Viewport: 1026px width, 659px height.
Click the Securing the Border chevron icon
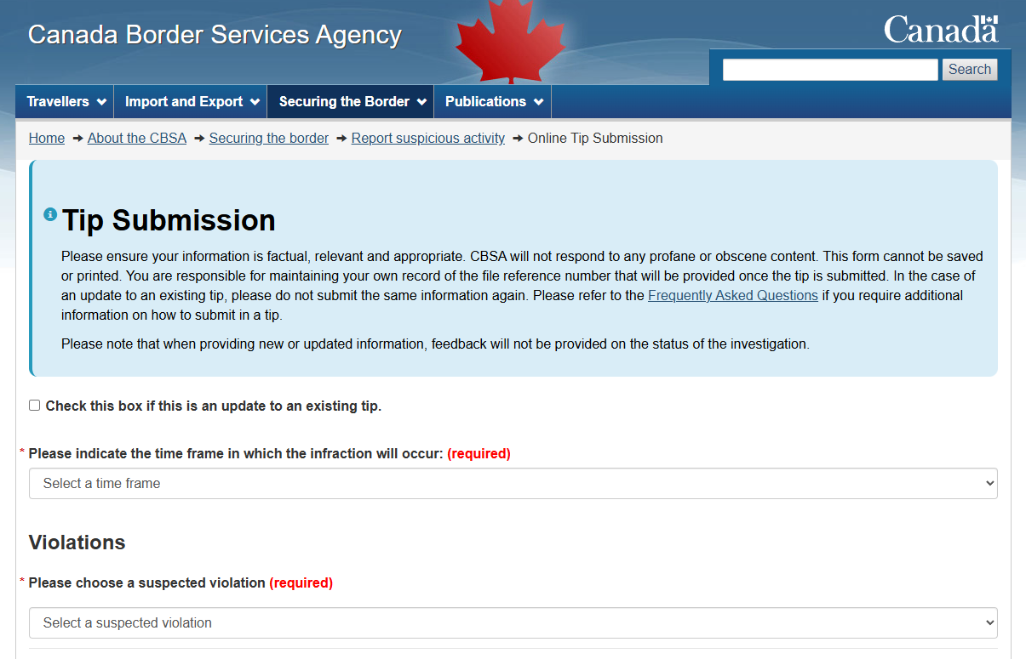422,102
